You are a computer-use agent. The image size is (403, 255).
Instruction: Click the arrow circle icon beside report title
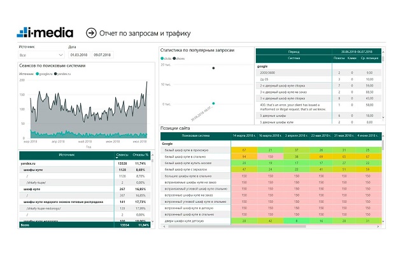pos(91,33)
